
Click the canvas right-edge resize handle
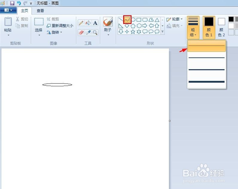[x=170, y=121]
